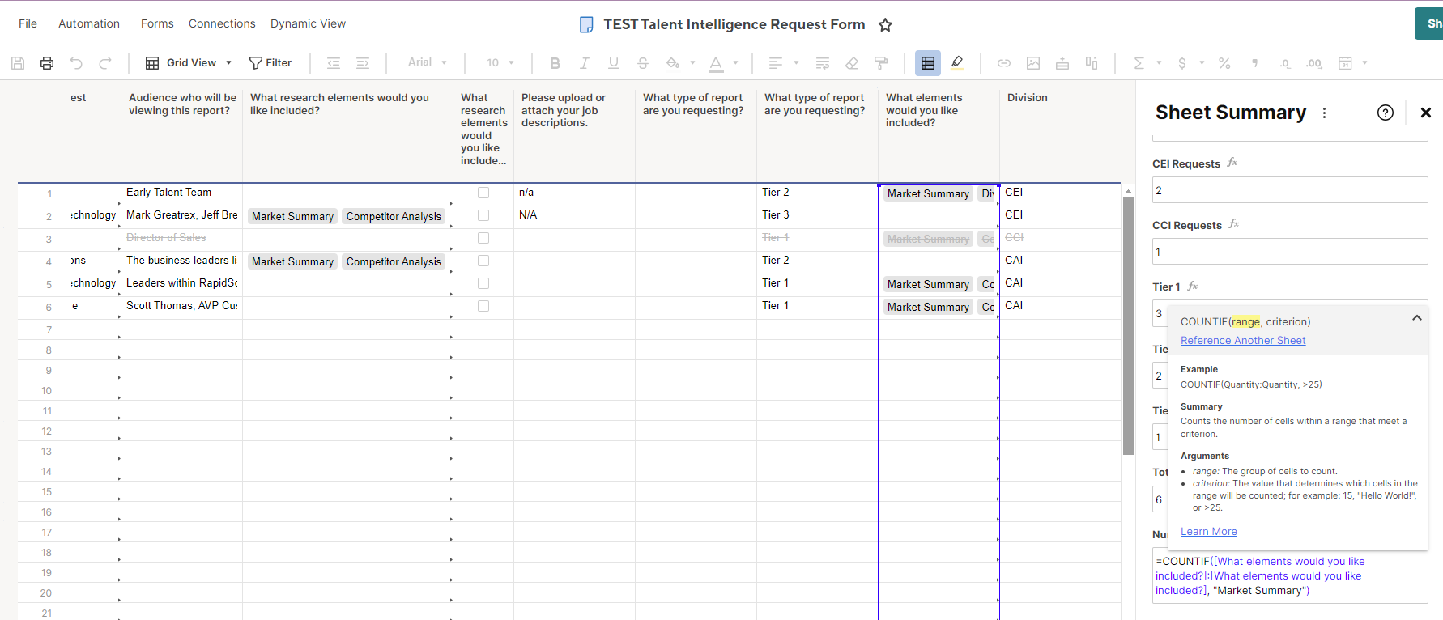Viewport: 1443px width, 620px height.
Task: Open the File menu
Action: tap(28, 23)
